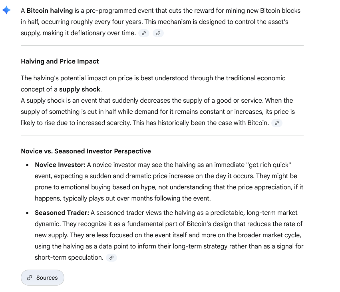340x292 pixels.
Task: Click the Sources button
Action: click(42, 278)
